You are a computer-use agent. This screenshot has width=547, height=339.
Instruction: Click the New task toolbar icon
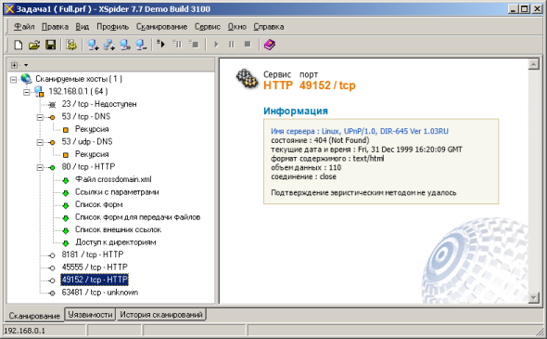pos(18,45)
